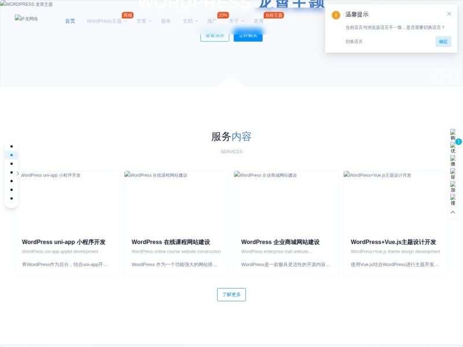
Task: Confirm with the 确定 button
Action: click(x=443, y=42)
